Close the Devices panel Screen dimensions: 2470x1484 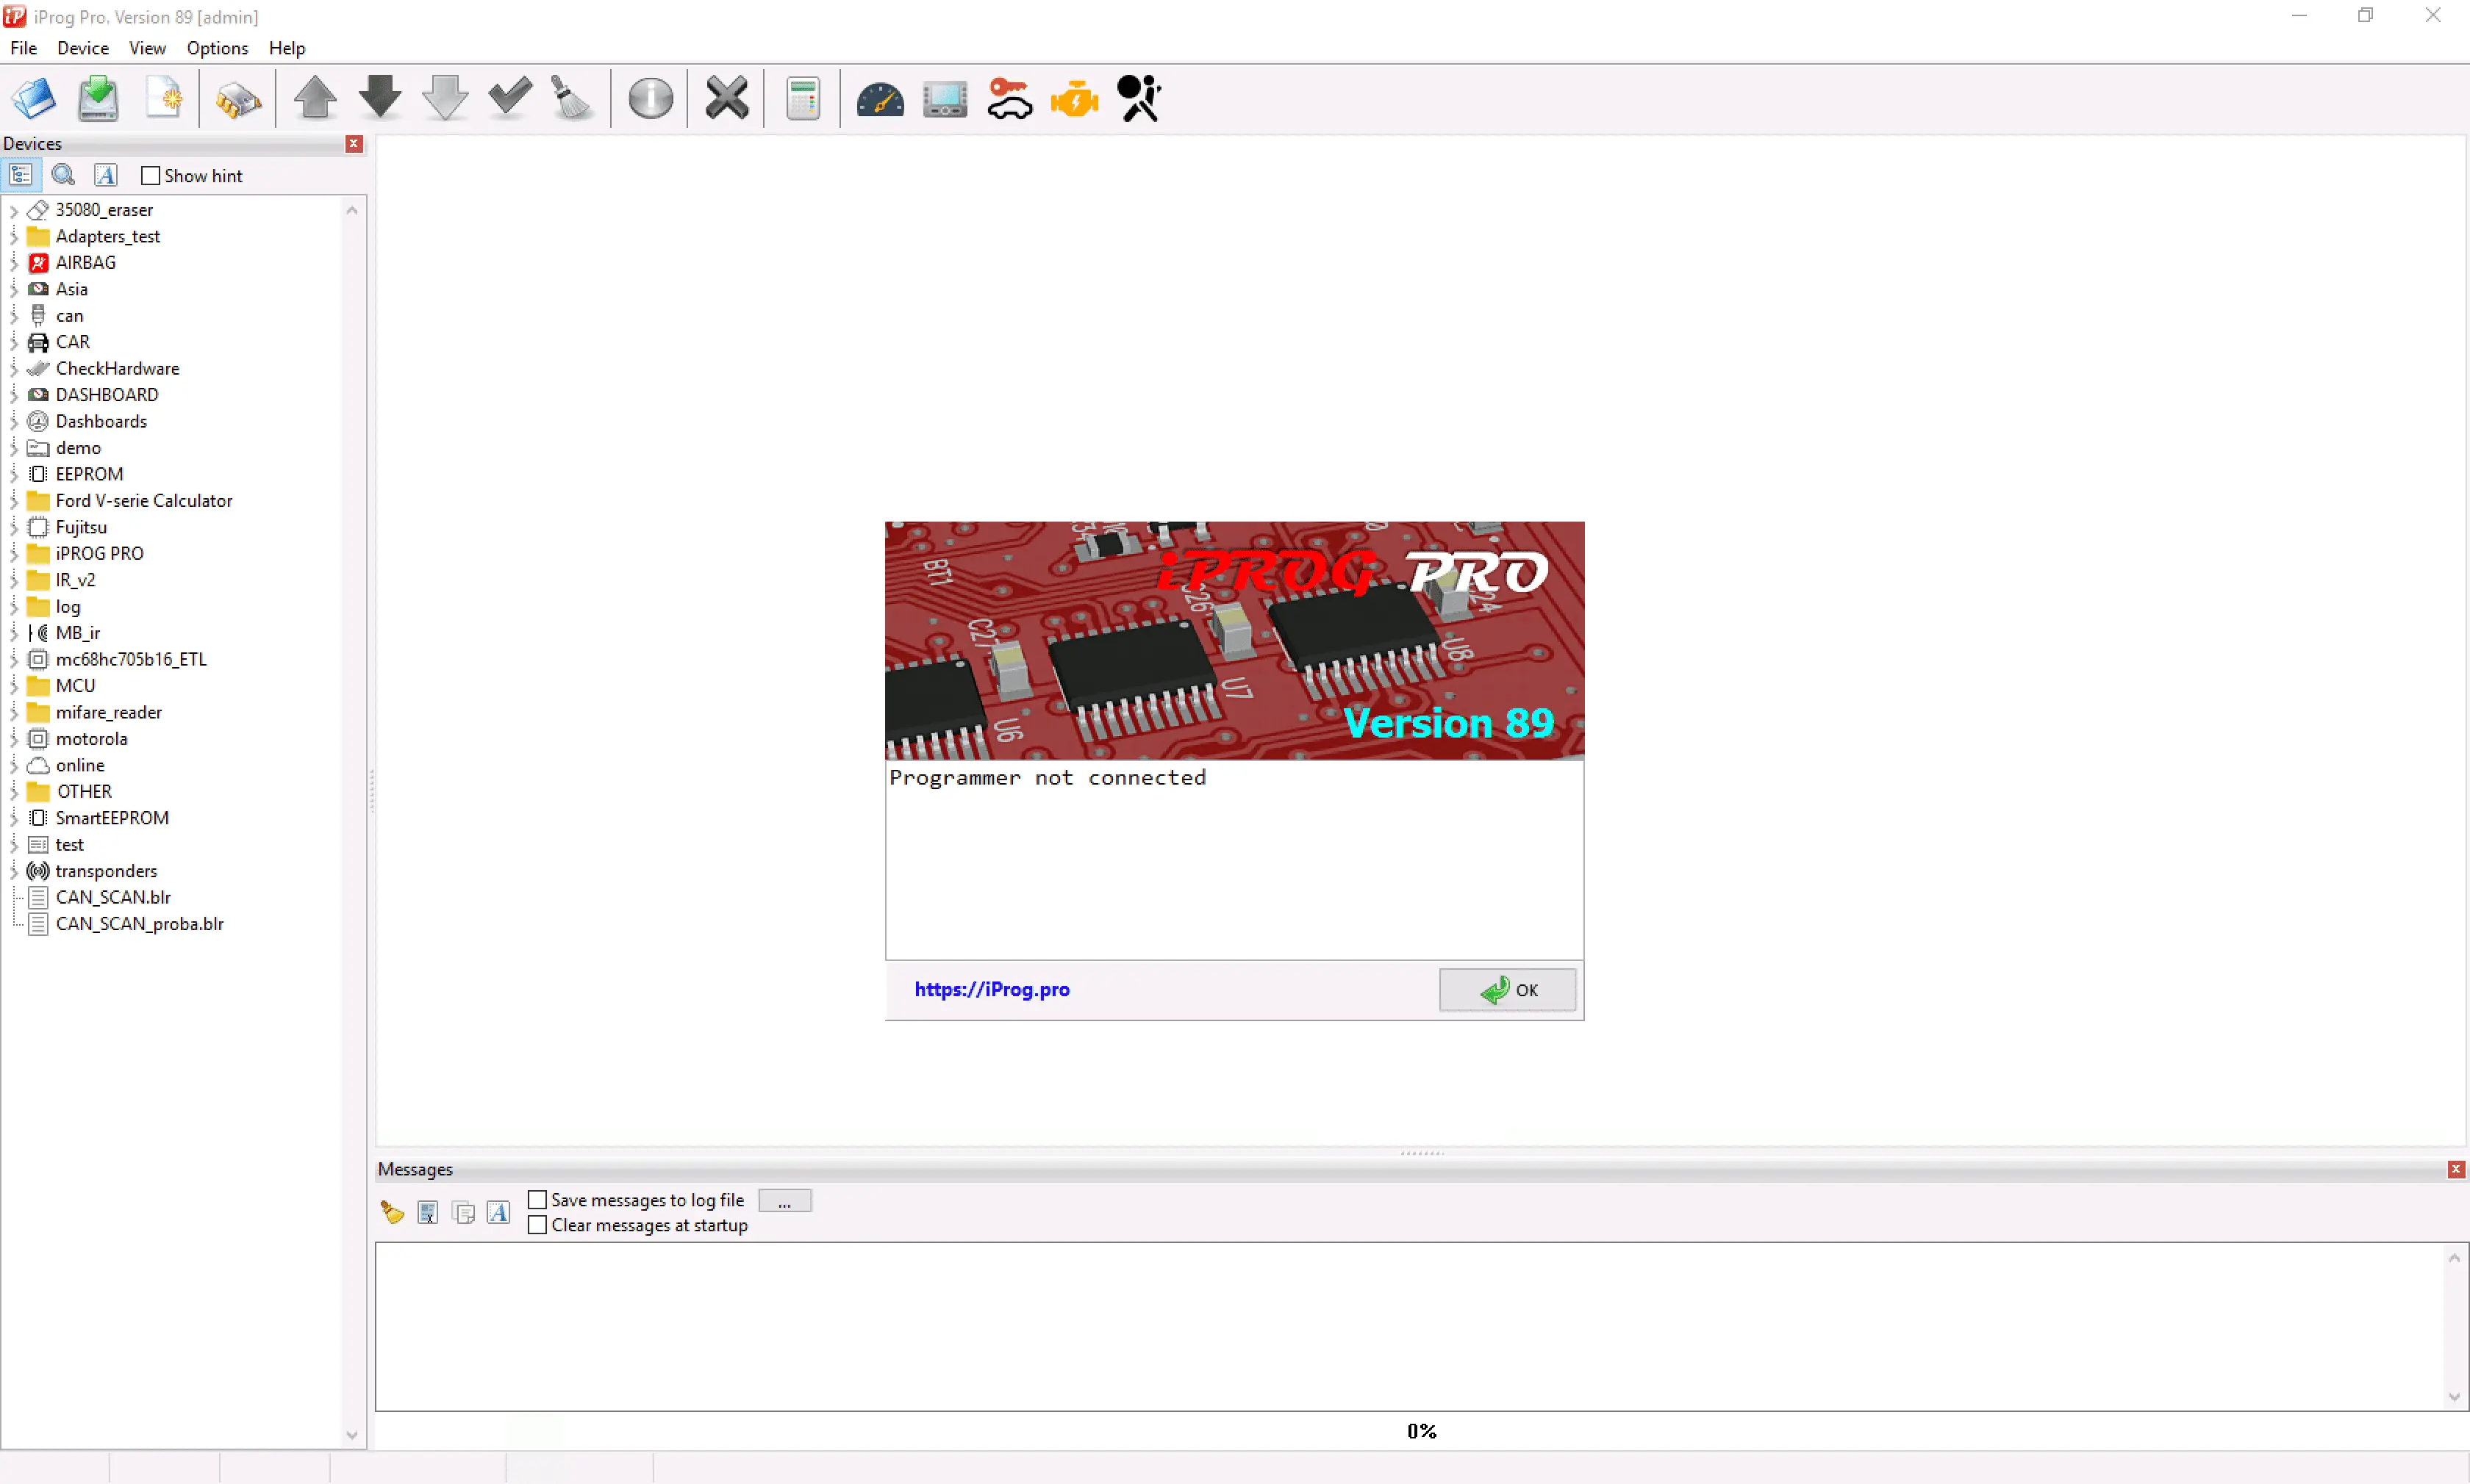pyautogui.click(x=354, y=144)
